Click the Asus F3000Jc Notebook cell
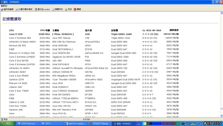The image size is (223, 126). [65, 91]
